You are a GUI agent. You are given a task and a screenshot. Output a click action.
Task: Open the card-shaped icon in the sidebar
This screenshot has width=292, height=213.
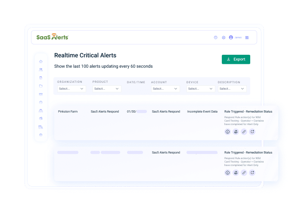41,94
